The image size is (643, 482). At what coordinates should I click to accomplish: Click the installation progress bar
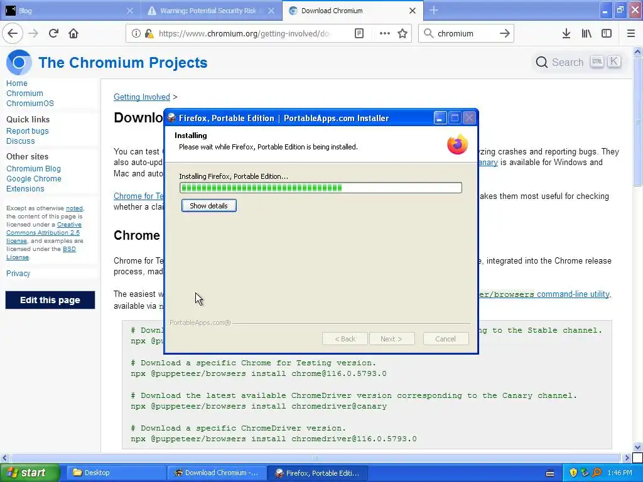(x=321, y=188)
